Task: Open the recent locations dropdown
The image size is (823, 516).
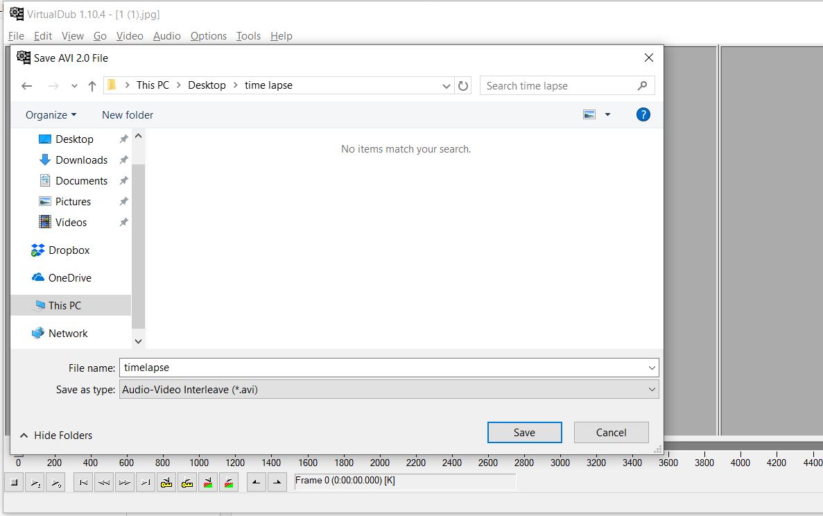Action: coord(74,86)
